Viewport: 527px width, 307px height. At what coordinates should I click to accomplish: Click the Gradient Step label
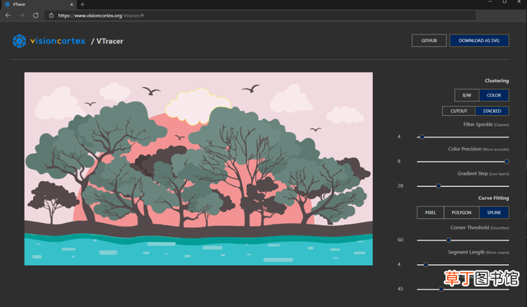click(483, 174)
